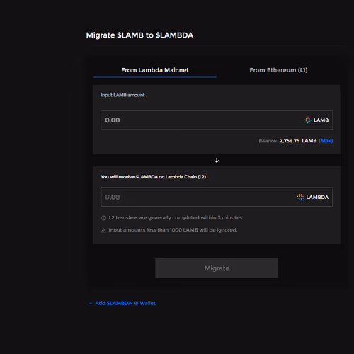Click the Input LAMB amount label
The image size is (354, 354).
click(122, 95)
